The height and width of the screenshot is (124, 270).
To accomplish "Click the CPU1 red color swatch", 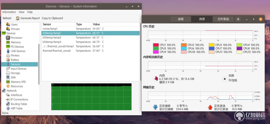I will (x=156, y=45).
